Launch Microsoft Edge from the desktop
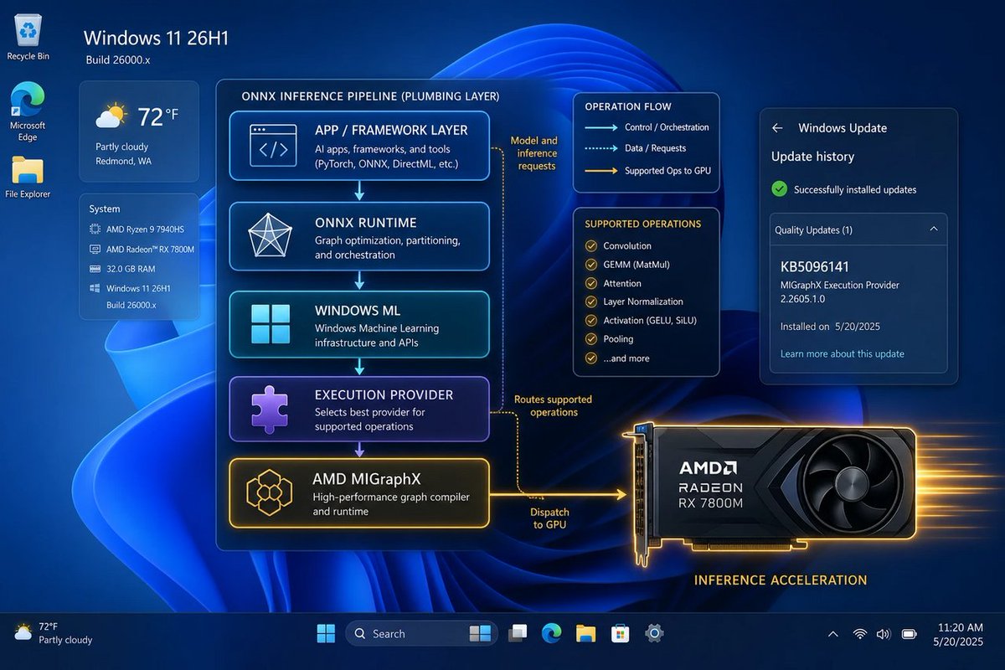Image resolution: width=1005 pixels, height=670 pixels. (28, 111)
